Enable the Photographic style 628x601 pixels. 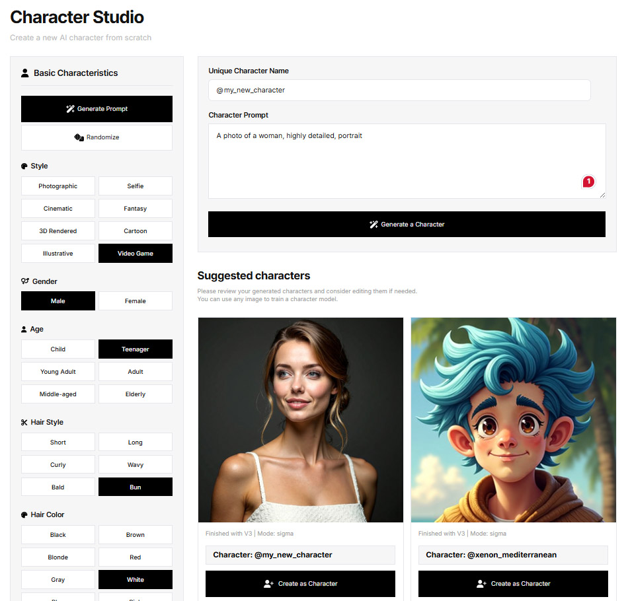click(x=58, y=186)
